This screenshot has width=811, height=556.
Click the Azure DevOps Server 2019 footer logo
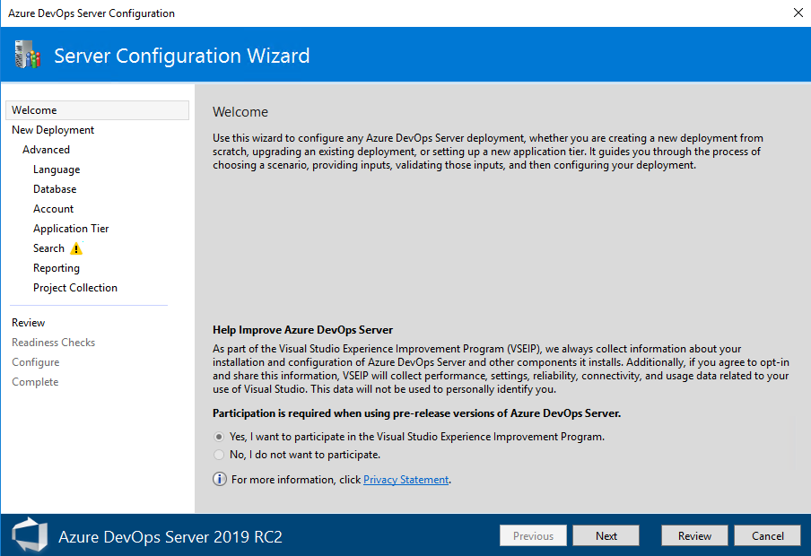(x=29, y=534)
